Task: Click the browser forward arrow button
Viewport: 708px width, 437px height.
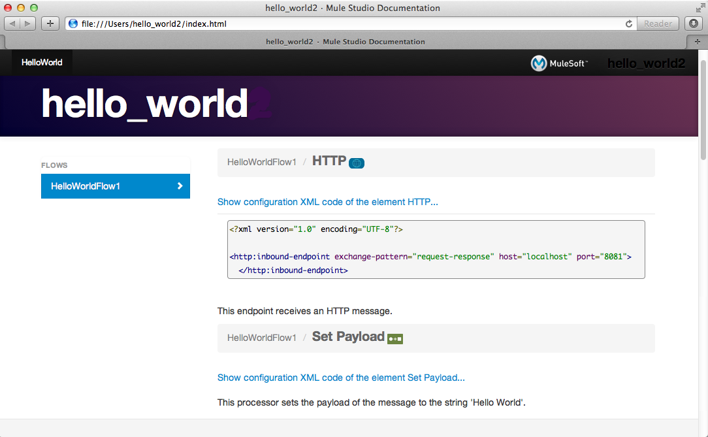Action: (29, 24)
